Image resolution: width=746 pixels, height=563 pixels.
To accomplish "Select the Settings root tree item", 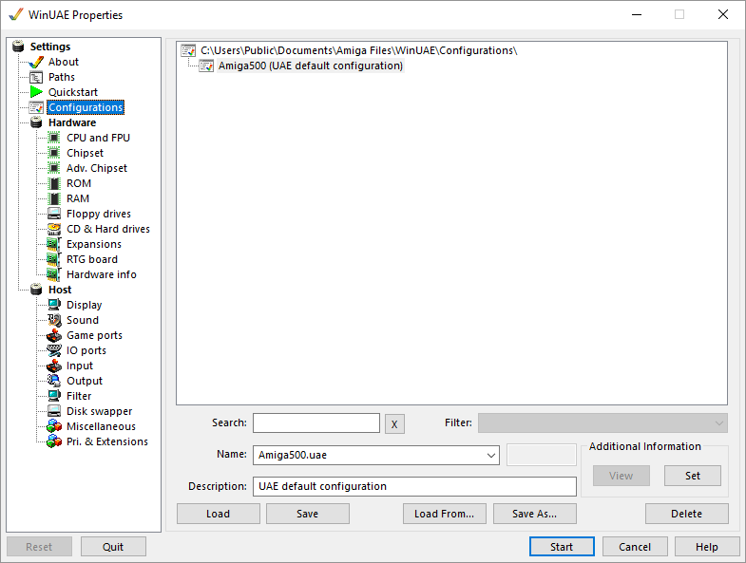I will click(50, 47).
